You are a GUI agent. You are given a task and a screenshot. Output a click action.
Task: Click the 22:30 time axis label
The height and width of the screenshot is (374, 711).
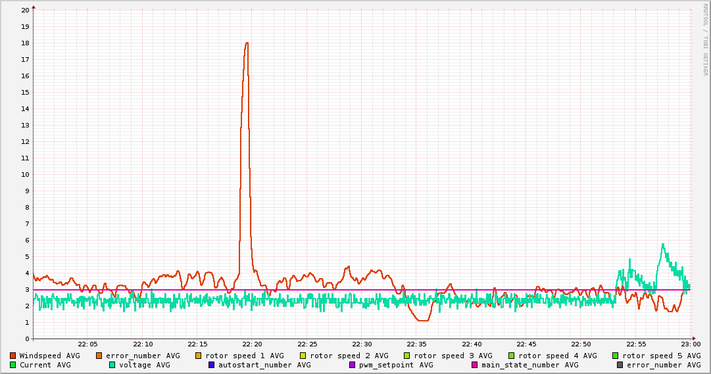(362, 344)
